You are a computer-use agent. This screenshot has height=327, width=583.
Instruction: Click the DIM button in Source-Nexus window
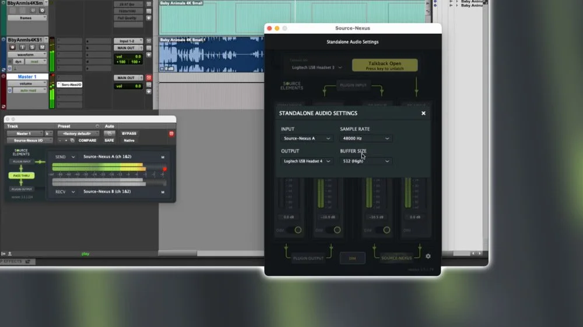(352, 258)
